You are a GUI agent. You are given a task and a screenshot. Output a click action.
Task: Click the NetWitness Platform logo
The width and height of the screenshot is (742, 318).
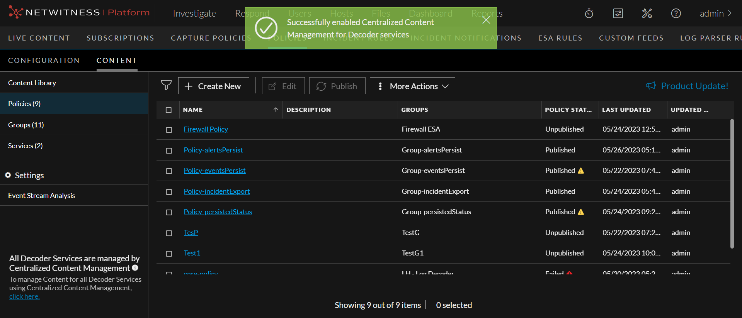click(79, 12)
